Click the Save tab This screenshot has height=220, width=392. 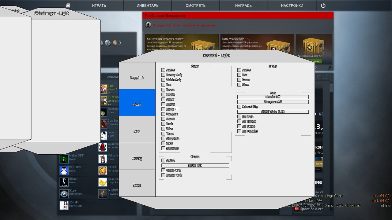pyautogui.click(x=137, y=183)
